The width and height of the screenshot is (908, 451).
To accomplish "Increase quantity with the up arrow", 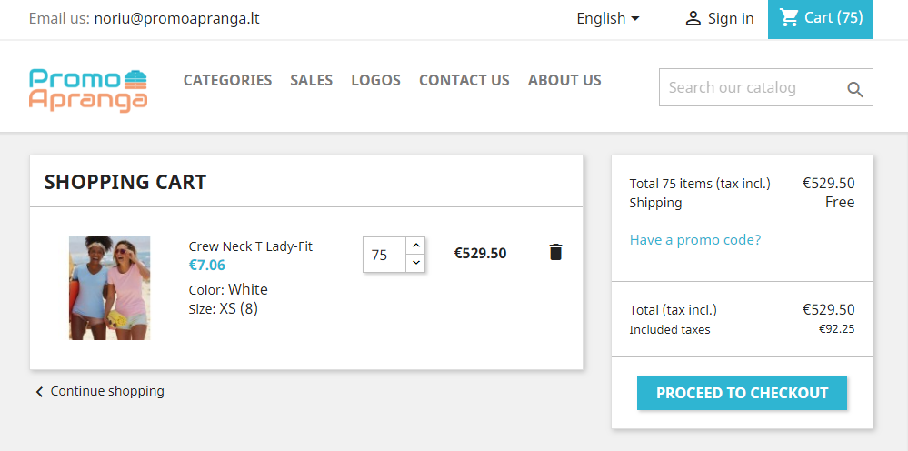I will [415, 246].
